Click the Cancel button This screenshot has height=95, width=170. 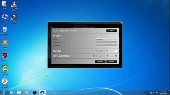(x=100, y=61)
